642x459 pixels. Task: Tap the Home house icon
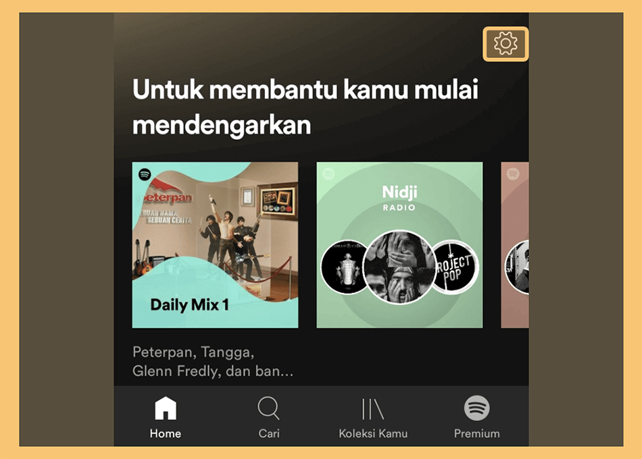pyautogui.click(x=166, y=408)
